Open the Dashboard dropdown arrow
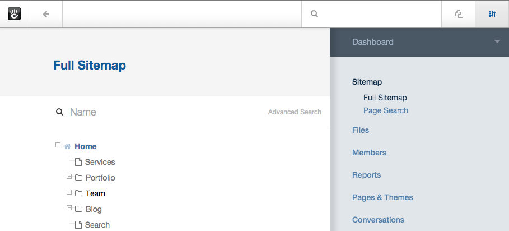The height and width of the screenshot is (231, 509). 497,41
